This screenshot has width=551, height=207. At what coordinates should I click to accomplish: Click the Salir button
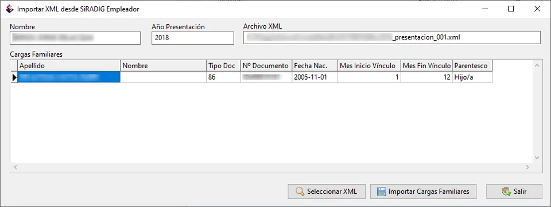(x=514, y=192)
